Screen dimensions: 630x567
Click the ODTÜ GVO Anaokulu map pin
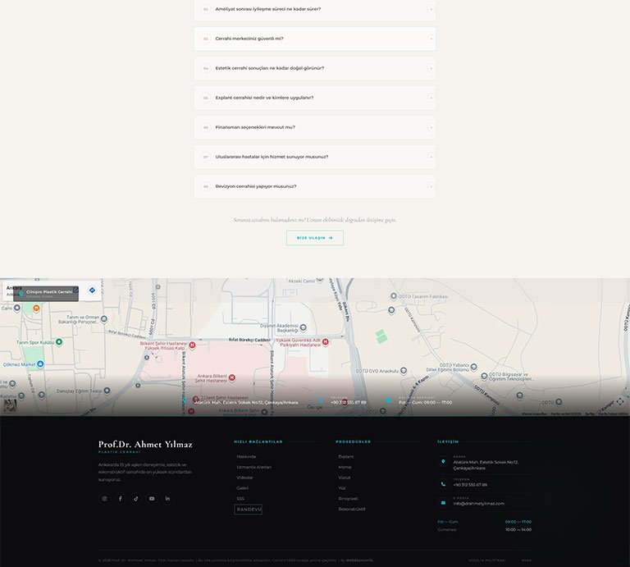[x=404, y=371]
